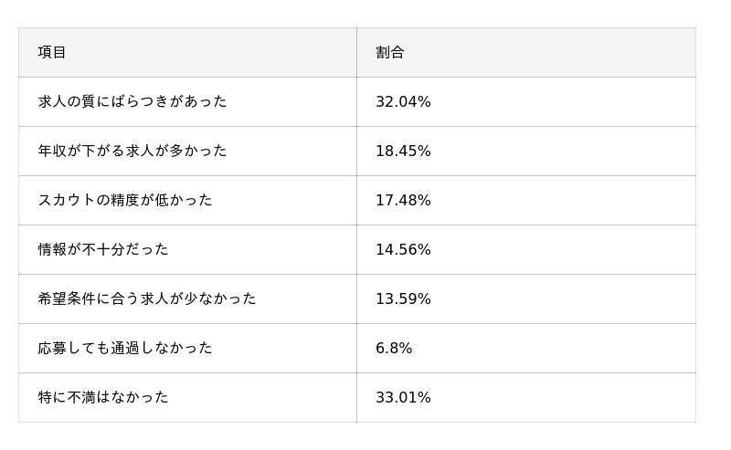The image size is (731, 450).
Task: Click the word 年収 in the table
Action: [52, 152]
